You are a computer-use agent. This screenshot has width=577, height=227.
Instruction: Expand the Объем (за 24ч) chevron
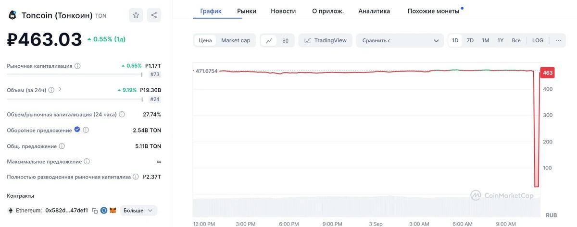click(60, 89)
